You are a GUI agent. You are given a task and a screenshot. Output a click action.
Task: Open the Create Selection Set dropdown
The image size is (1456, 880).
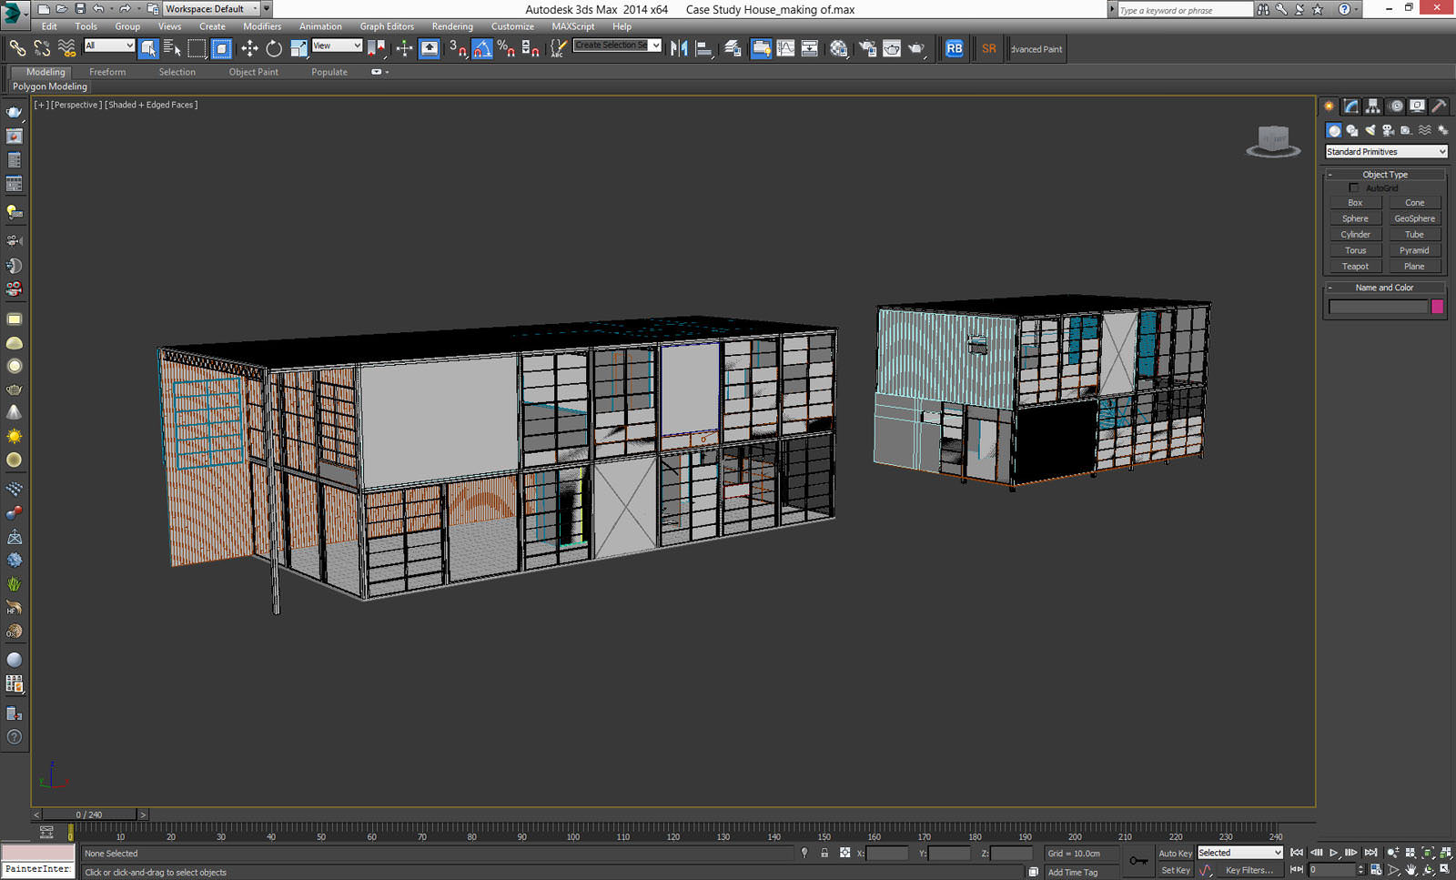pyautogui.click(x=618, y=46)
